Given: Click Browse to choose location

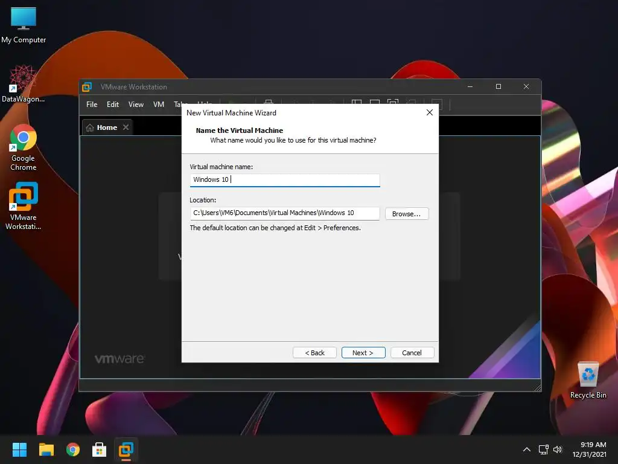Looking at the screenshot, I should click(407, 214).
